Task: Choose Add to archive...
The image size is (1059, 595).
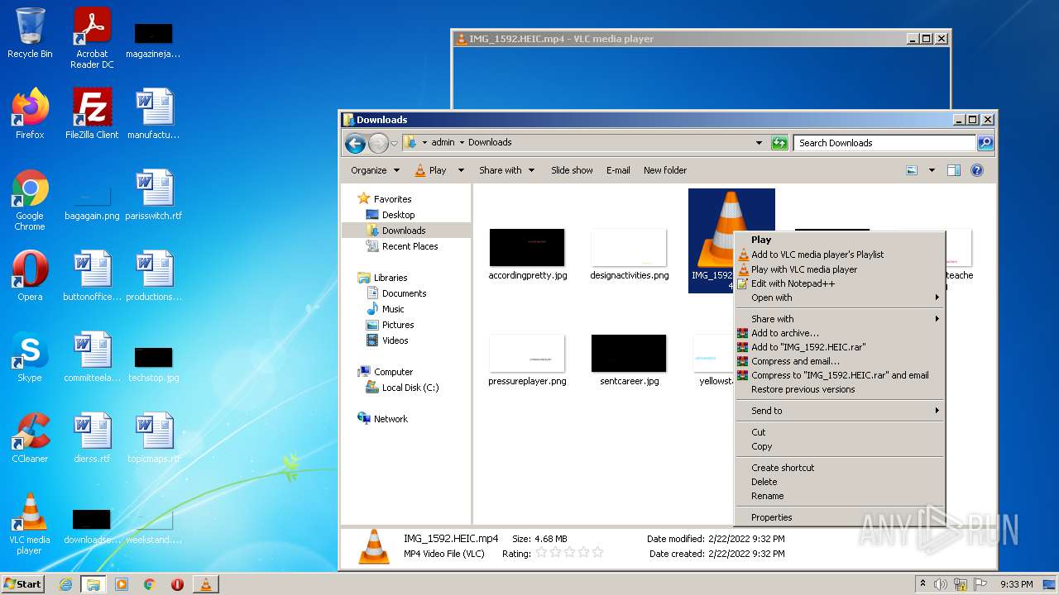Action: 839,333
